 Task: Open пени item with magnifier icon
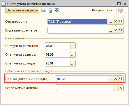coord(121,78)
